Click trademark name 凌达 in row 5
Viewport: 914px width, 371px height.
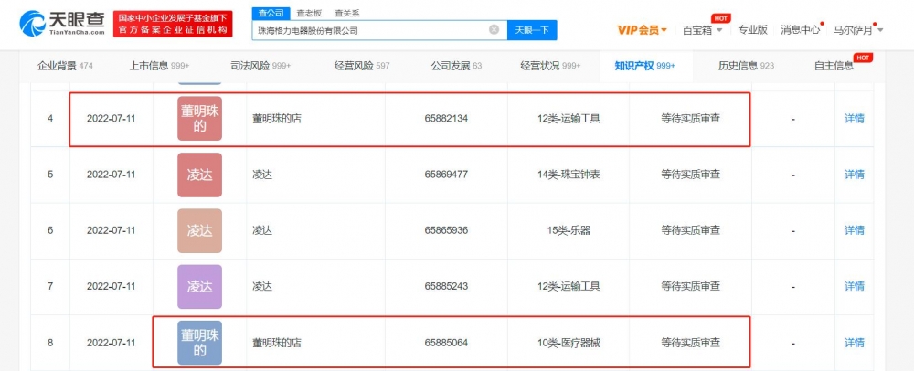(262, 175)
